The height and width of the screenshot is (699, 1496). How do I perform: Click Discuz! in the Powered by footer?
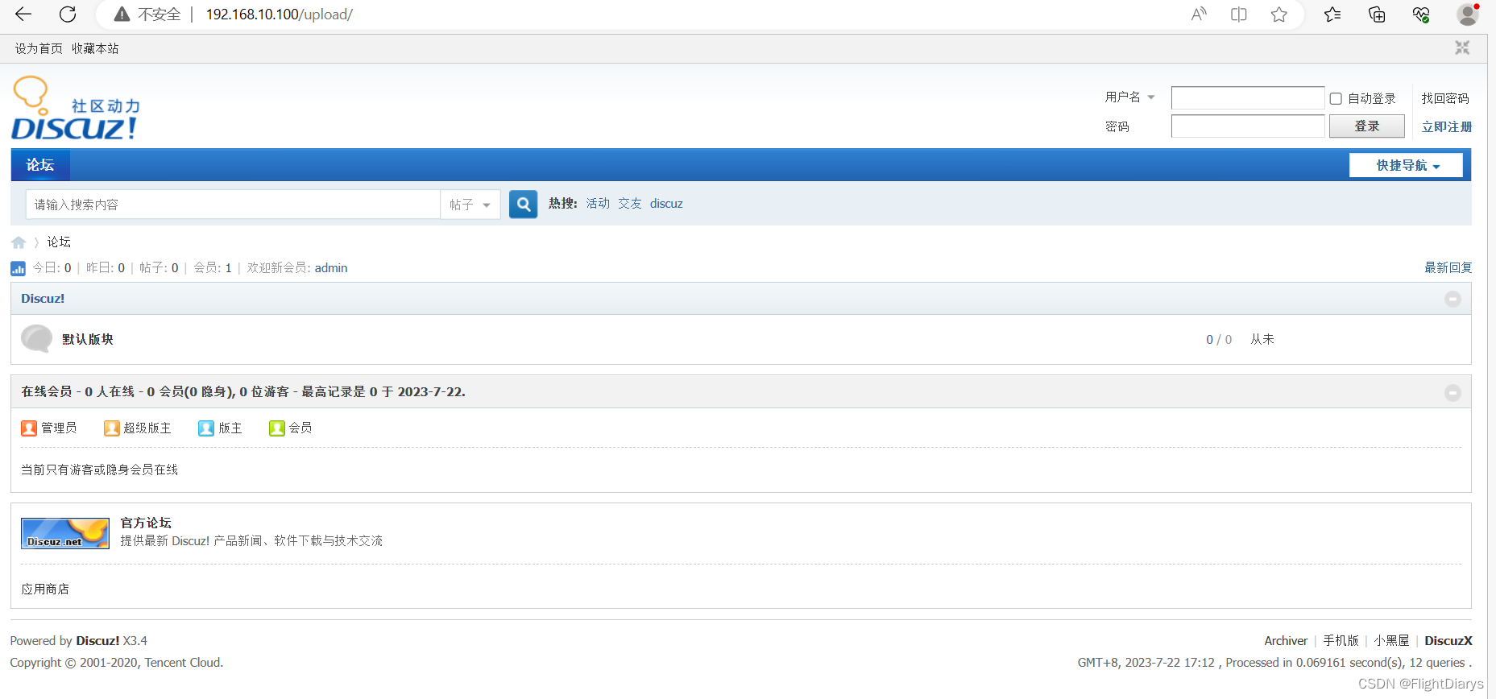tap(97, 641)
